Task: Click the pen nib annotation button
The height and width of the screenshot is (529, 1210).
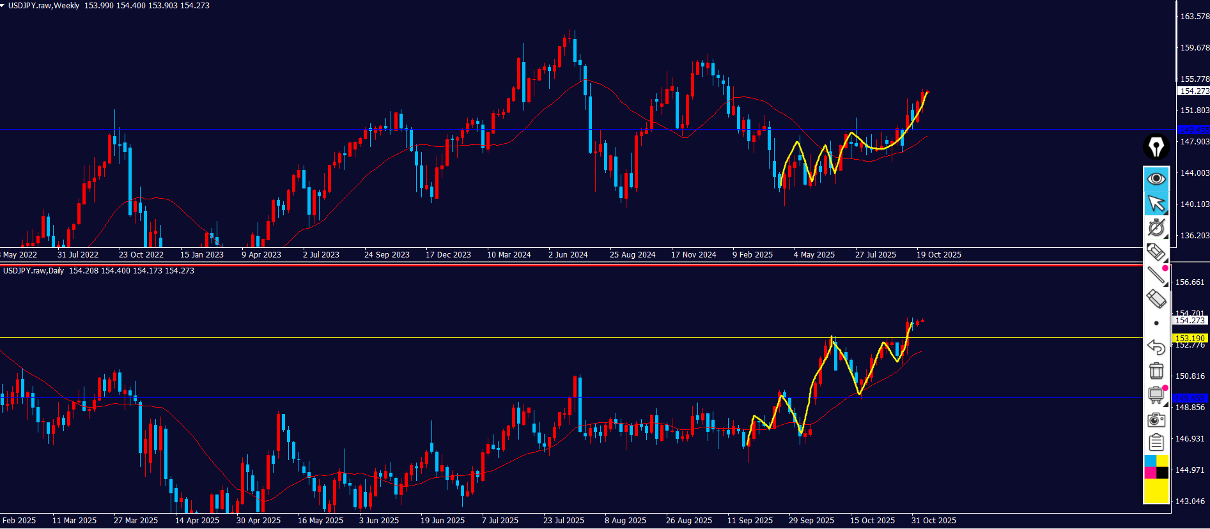Action: pyautogui.click(x=1156, y=147)
